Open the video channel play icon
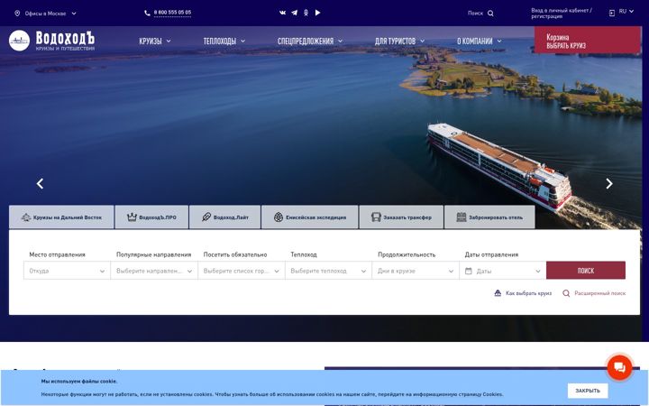Screen dimensions: 649x406 click(317, 13)
